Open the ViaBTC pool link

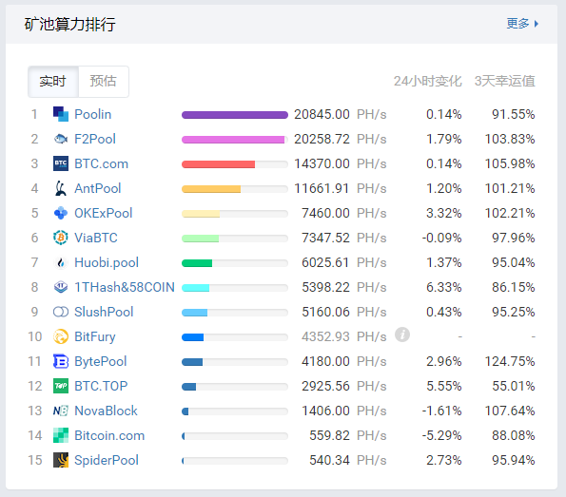pyautogui.click(x=96, y=238)
